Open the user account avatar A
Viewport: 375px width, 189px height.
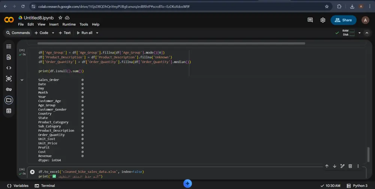click(x=365, y=20)
